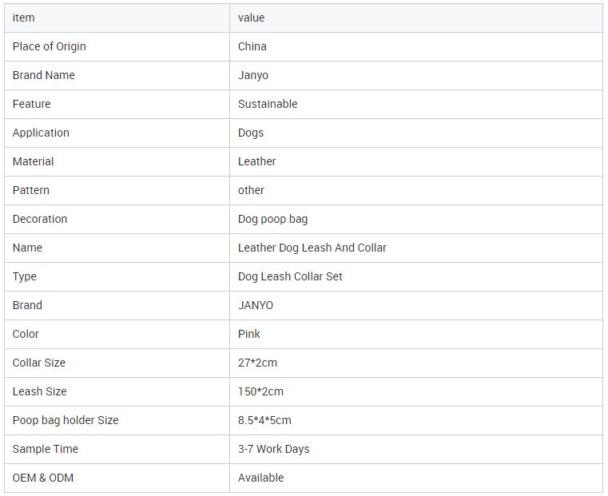Click the 'China' value cell
Image resolution: width=608 pixels, height=496 pixels.
tap(252, 46)
